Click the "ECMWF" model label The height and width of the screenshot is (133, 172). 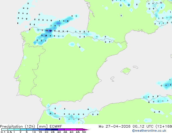(56, 126)
